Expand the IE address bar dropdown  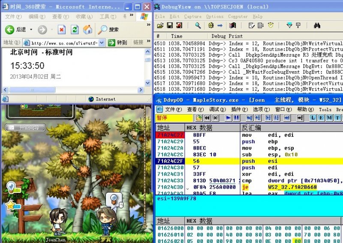(102, 43)
